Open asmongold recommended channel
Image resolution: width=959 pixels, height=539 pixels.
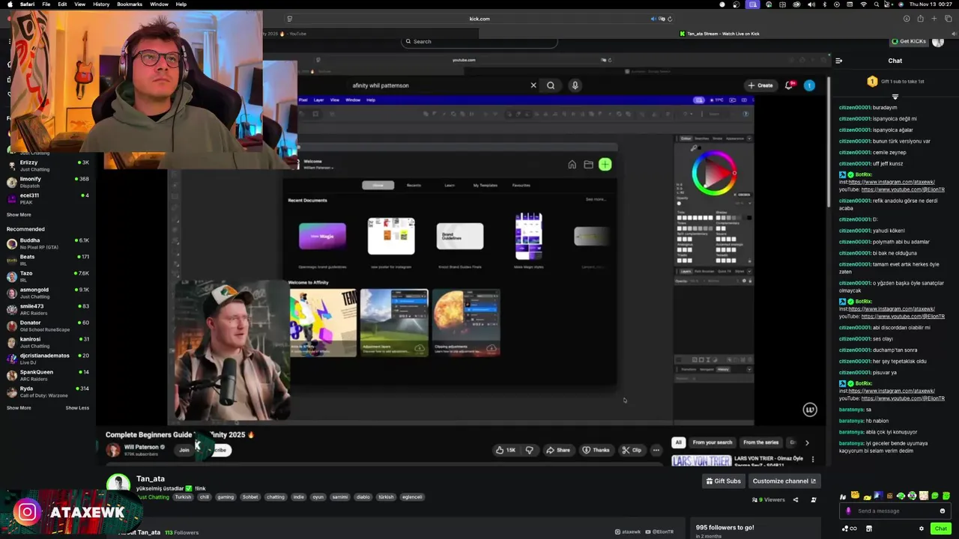(x=48, y=293)
